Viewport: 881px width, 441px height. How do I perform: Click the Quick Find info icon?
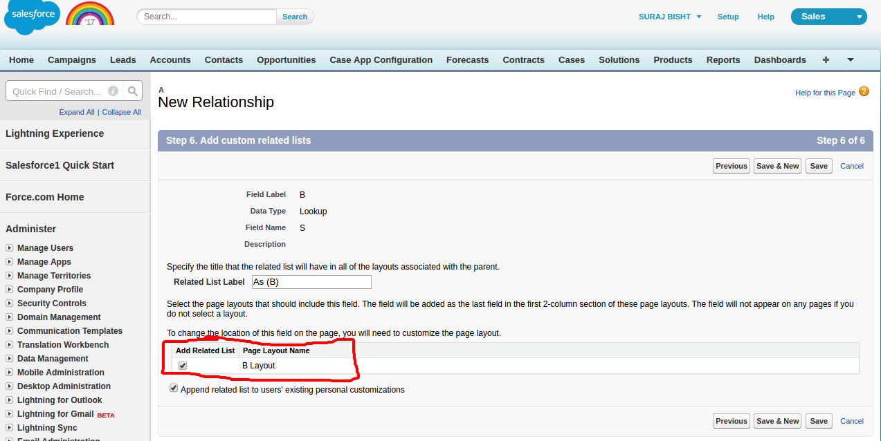point(113,91)
